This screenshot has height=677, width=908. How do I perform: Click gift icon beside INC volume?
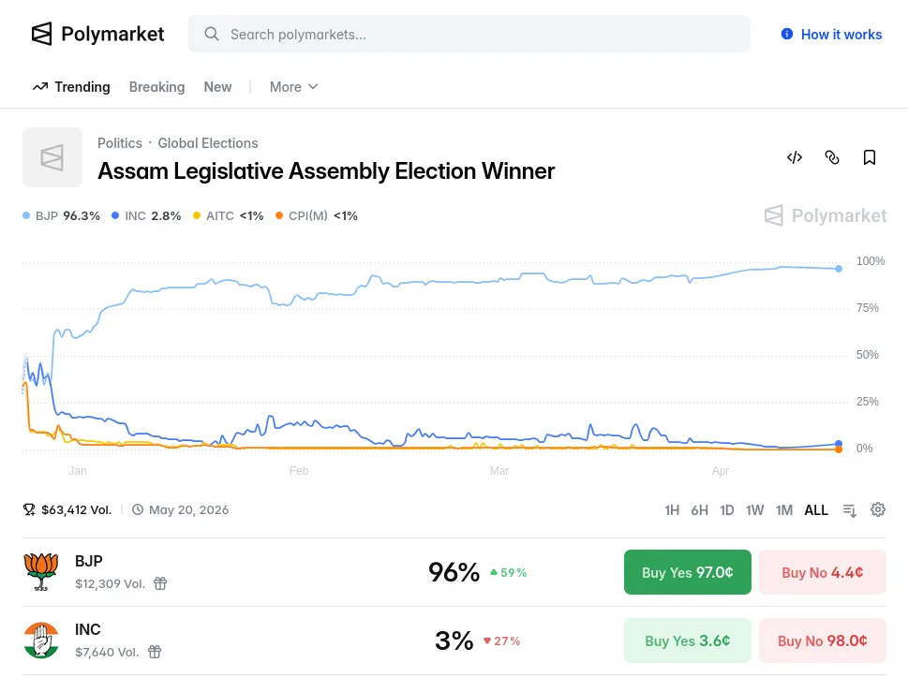(155, 652)
